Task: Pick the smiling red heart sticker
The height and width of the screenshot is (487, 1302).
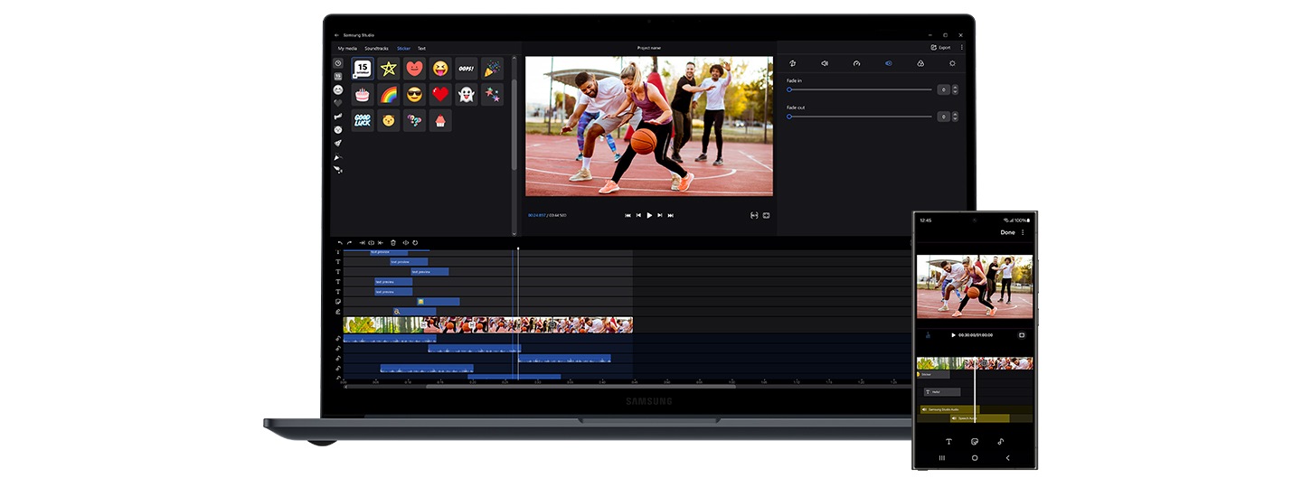Action: pyautogui.click(x=414, y=69)
